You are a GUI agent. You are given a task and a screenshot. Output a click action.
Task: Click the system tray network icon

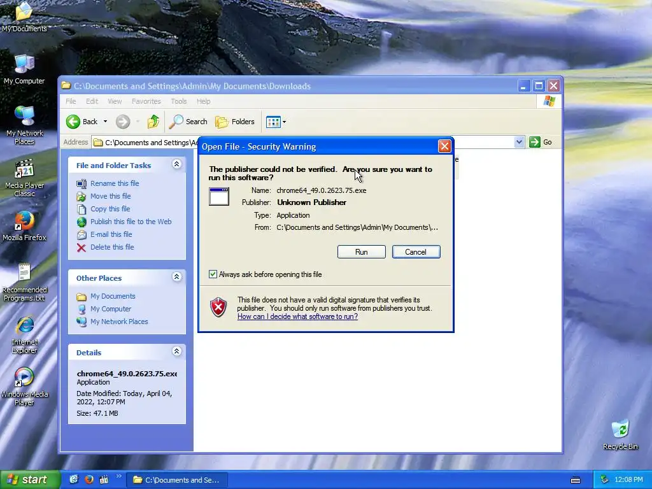[605, 480]
